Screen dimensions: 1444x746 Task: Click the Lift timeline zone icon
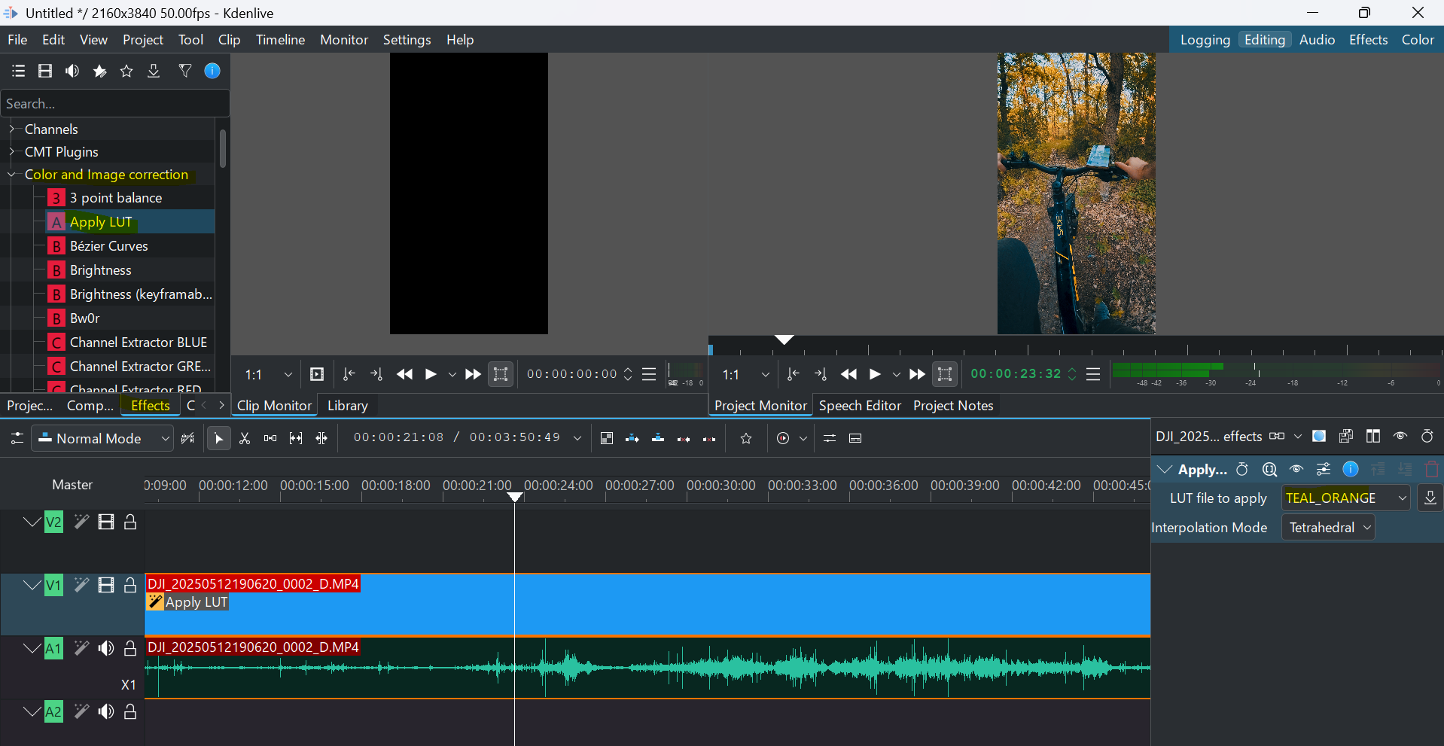click(709, 438)
